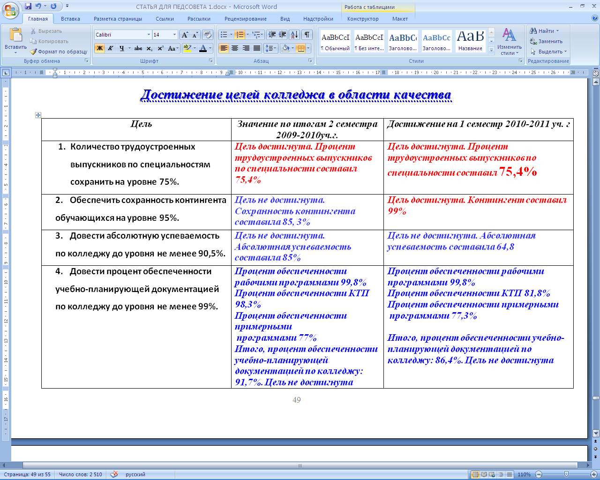The image size is (600, 480).
Task: Expand the styles gallery
Action: point(491,50)
